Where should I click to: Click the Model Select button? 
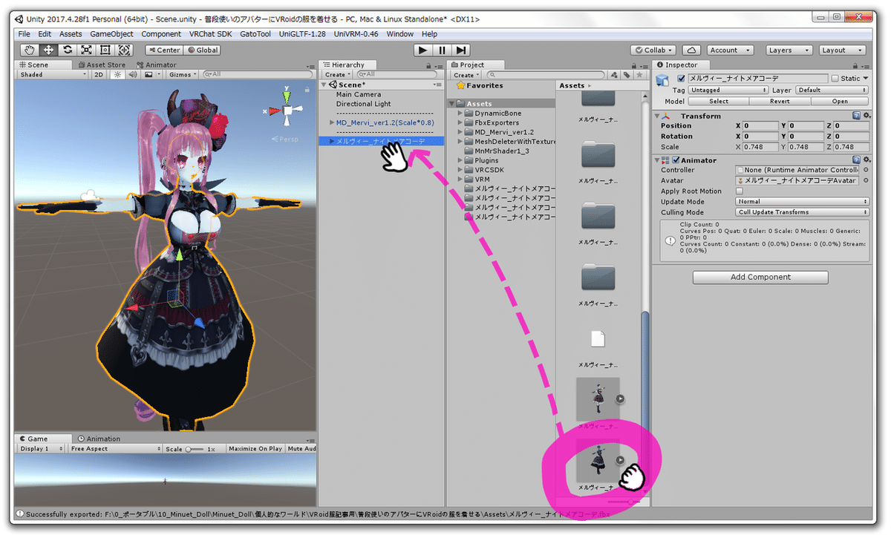[718, 102]
